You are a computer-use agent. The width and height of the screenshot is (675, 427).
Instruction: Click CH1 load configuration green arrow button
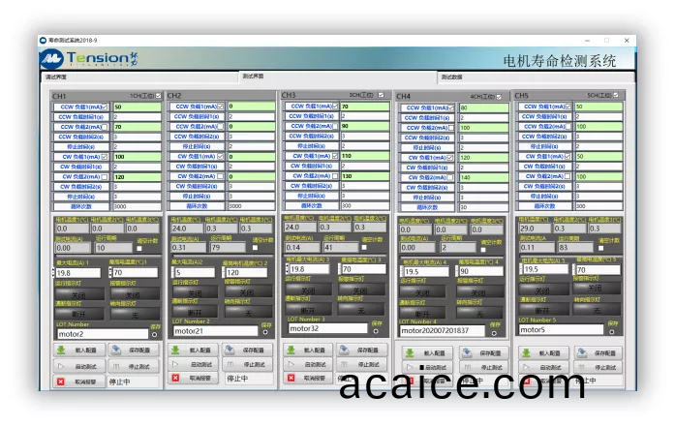pos(80,350)
